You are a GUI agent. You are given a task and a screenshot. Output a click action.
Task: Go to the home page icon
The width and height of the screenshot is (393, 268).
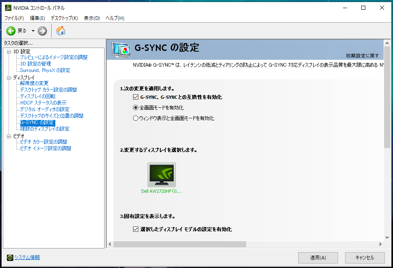coord(60,31)
